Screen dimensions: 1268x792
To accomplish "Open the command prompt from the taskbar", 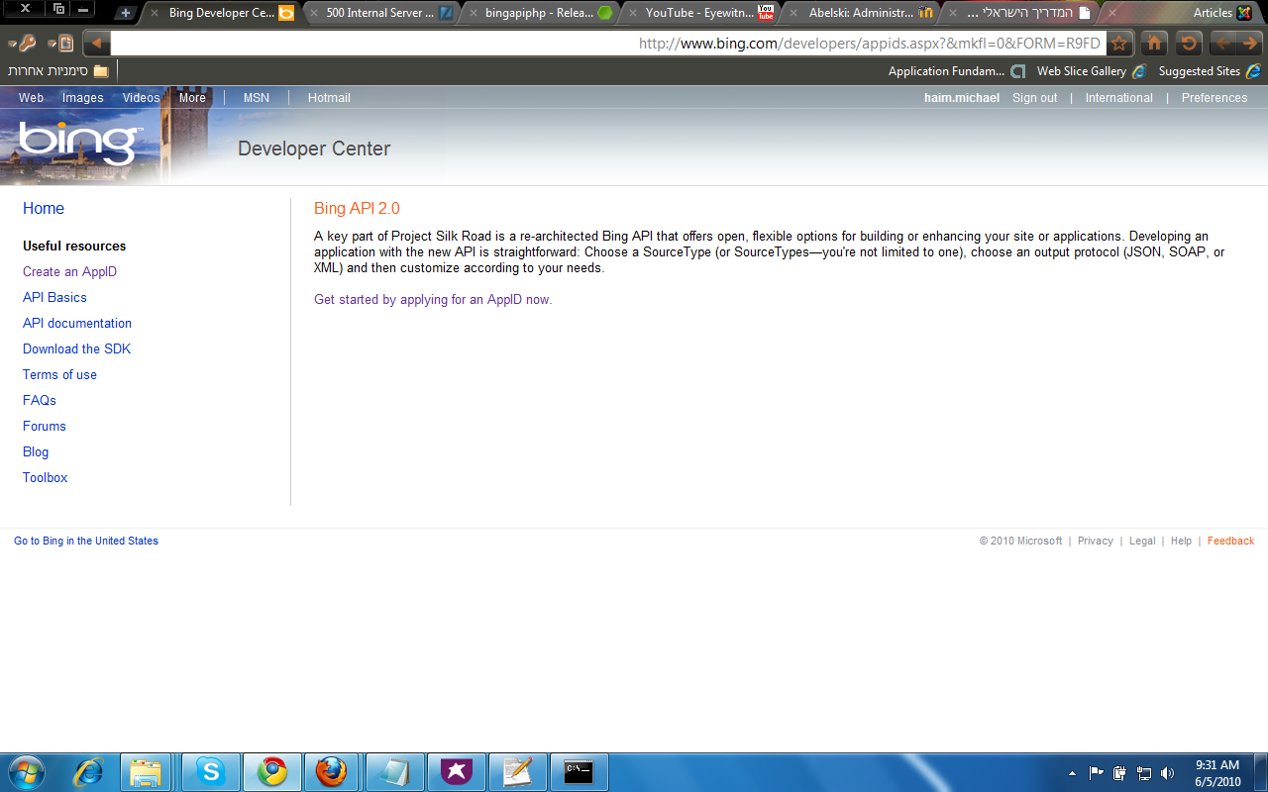I will tap(579, 772).
